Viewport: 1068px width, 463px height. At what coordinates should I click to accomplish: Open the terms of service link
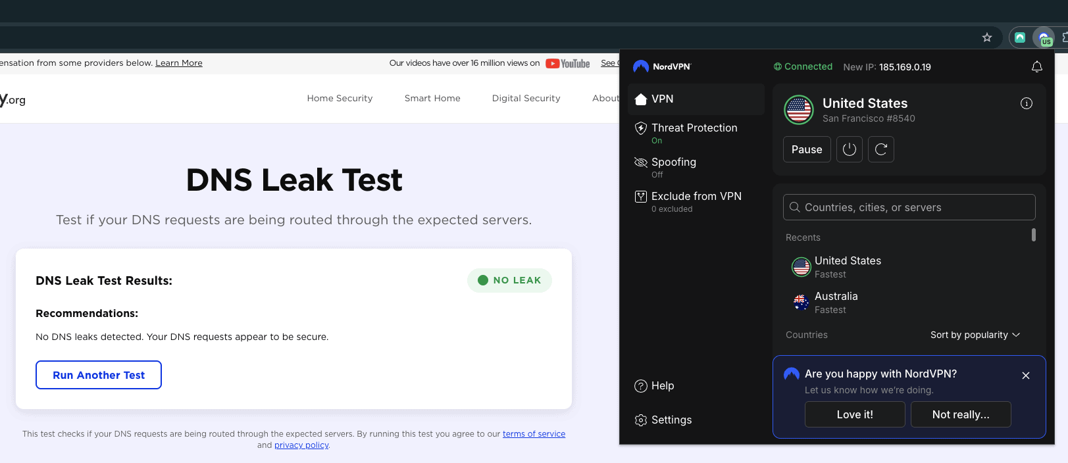click(x=534, y=434)
